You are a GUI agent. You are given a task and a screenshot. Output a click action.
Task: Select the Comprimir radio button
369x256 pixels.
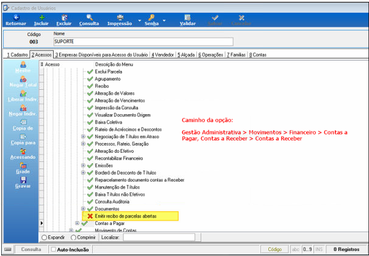pyautogui.click(x=73, y=238)
